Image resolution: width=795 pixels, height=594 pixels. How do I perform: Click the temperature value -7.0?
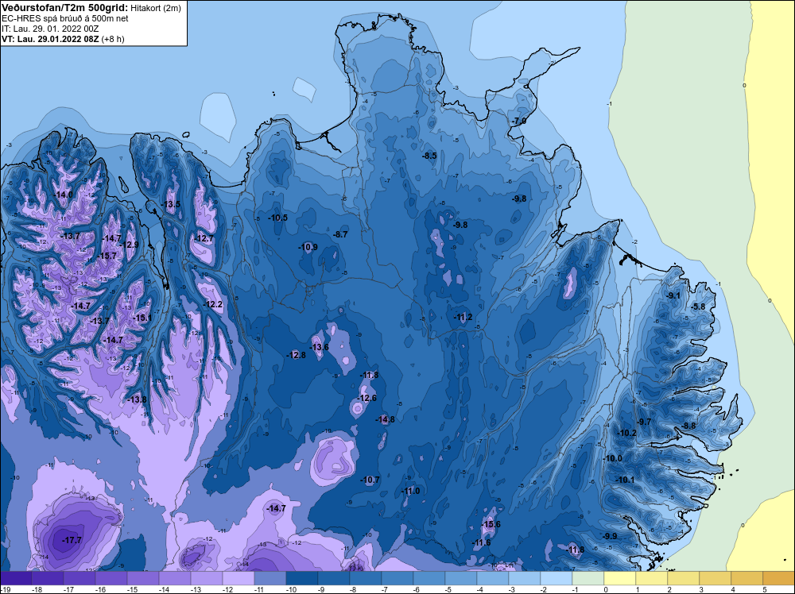click(x=518, y=121)
